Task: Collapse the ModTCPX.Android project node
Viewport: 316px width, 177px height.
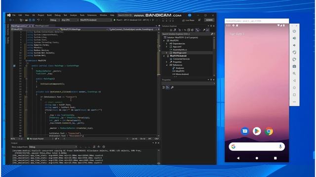Action: click(164, 56)
